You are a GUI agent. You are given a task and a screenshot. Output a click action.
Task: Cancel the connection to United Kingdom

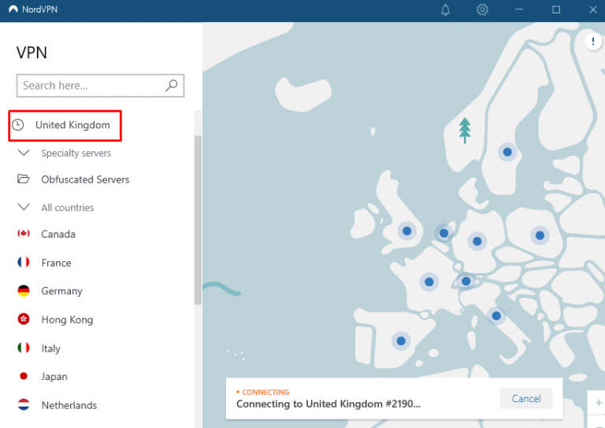[526, 399]
